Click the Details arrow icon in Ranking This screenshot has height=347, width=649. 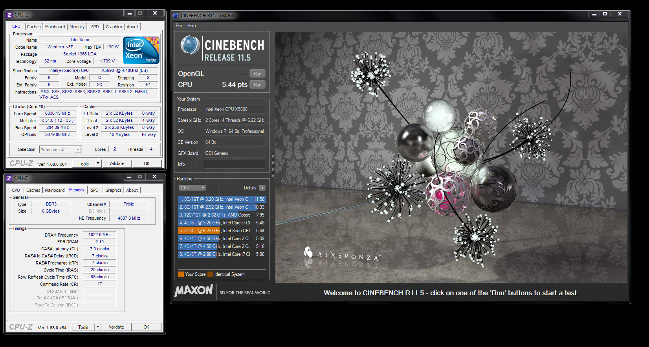tap(262, 188)
